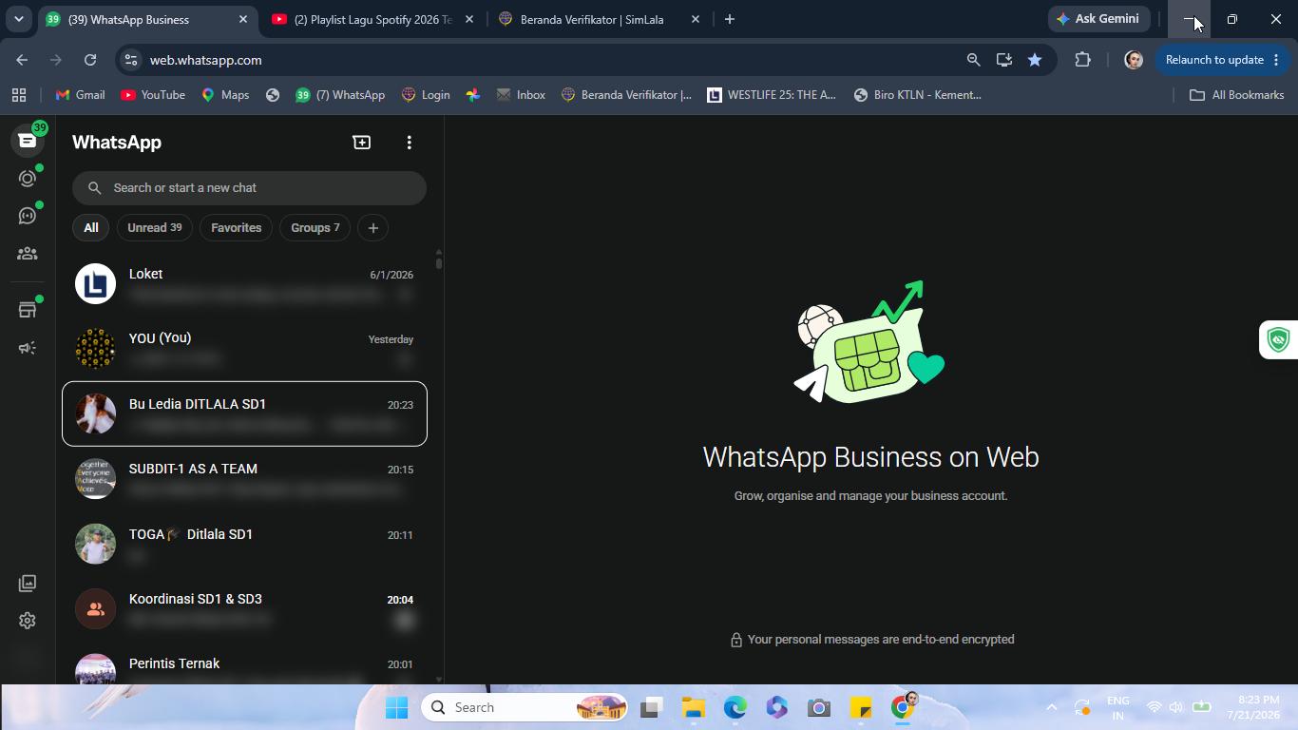The height and width of the screenshot is (730, 1298).
Task: Open the Bu Ledia DITLALA SD1 chat
Action: tap(244, 413)
